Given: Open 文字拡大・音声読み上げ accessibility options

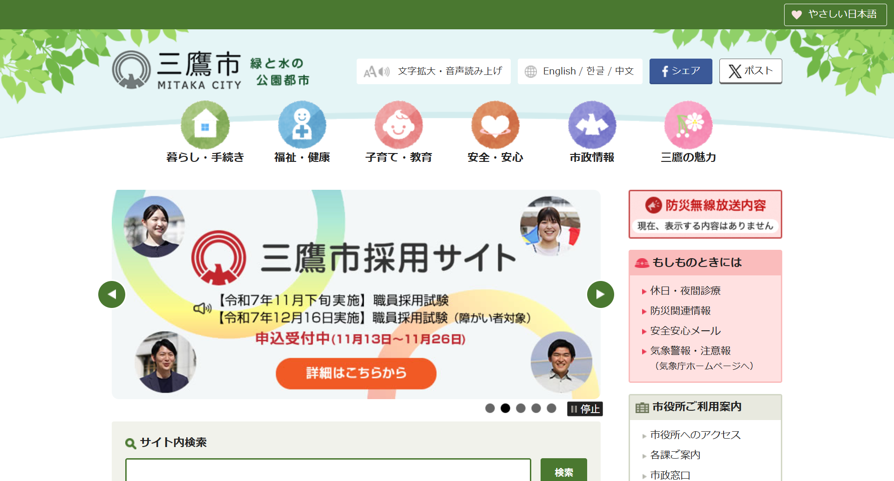Looking at the screenshot, I should pos(433,71).
